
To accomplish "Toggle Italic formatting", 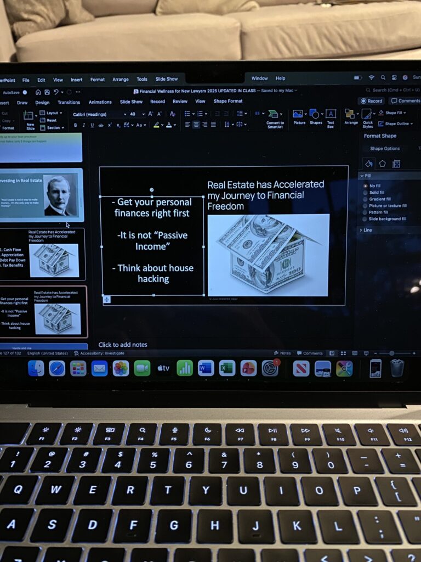I will (x=83, y=125).
